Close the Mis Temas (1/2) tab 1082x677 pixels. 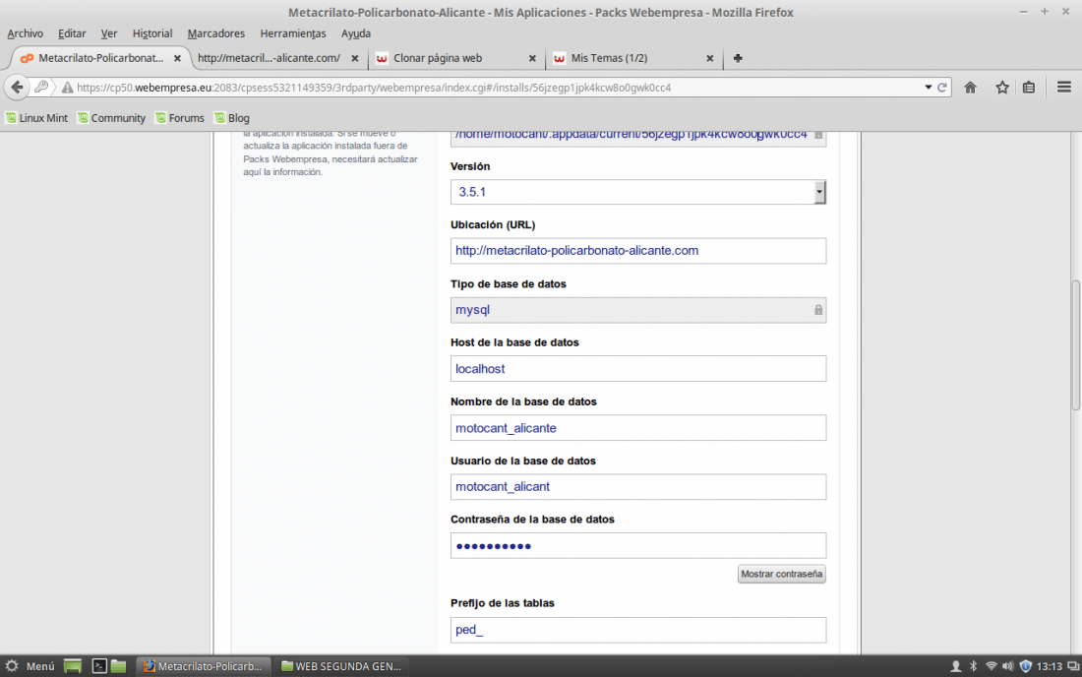(709, 59)
